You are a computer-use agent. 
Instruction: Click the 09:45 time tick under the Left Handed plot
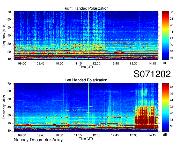click(41, 135)
